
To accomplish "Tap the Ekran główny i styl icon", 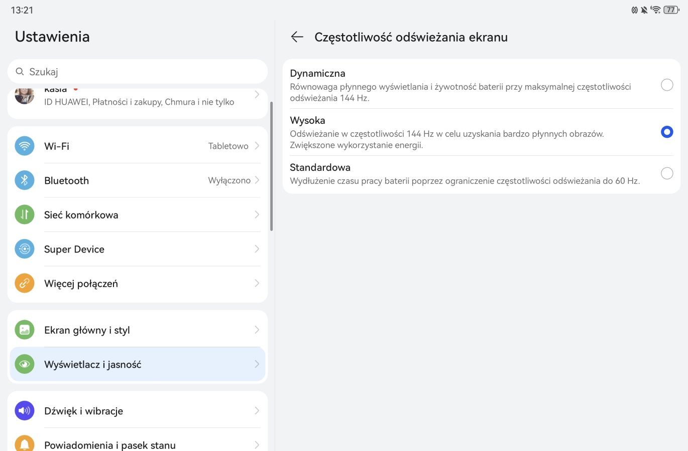I will [x=25, y=330].
